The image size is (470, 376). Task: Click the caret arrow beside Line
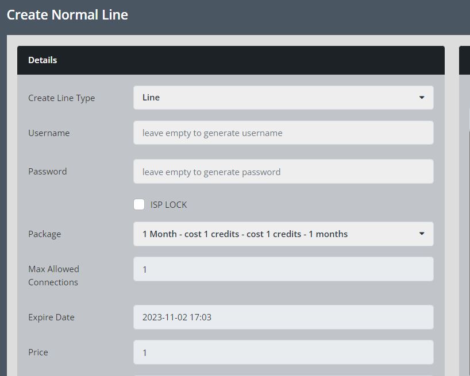(422, 98)
